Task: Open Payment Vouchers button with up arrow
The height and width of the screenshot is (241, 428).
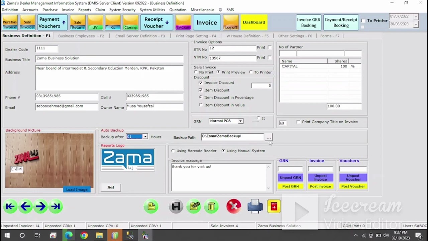Action: point(52,22)
